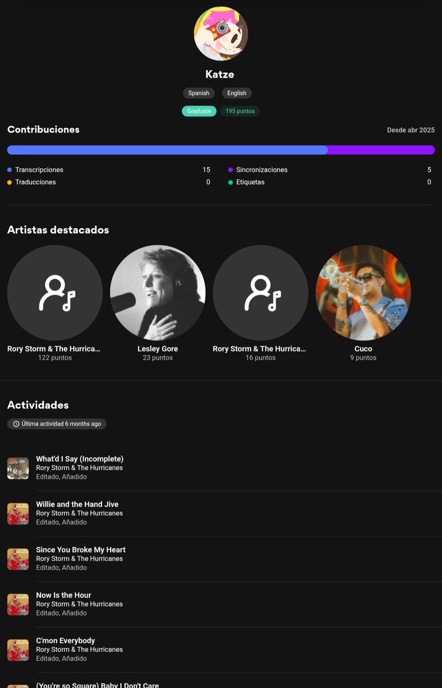The height and width of the screenshot is (688, 442).
Task: Open Katze's profile avatar image
Action: click(x=221, y=34)
